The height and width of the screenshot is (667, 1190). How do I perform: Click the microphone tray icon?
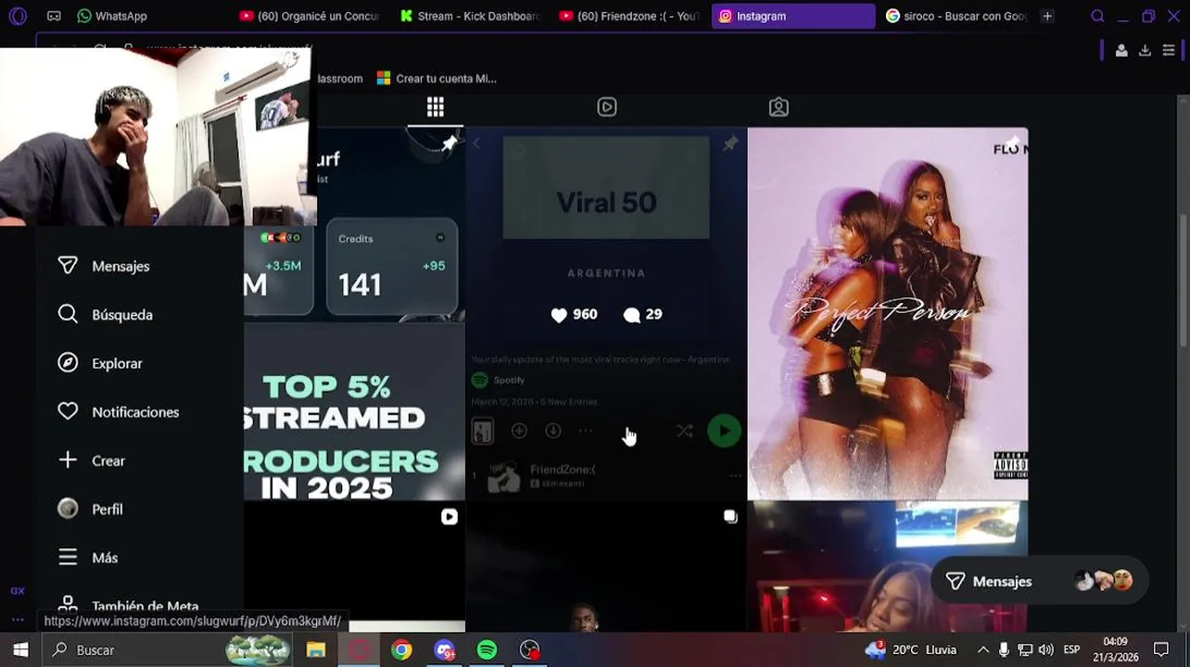coord(1004,649)
